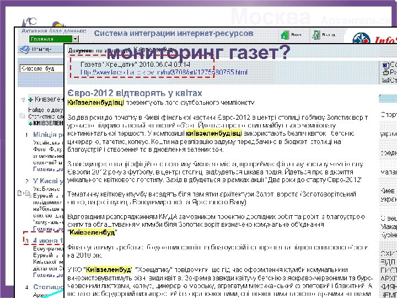Image resolution: width=397 pixels, height=298 pixels.
Task: Click the envelope mail icon in the article window
Action: pos(385,81)
